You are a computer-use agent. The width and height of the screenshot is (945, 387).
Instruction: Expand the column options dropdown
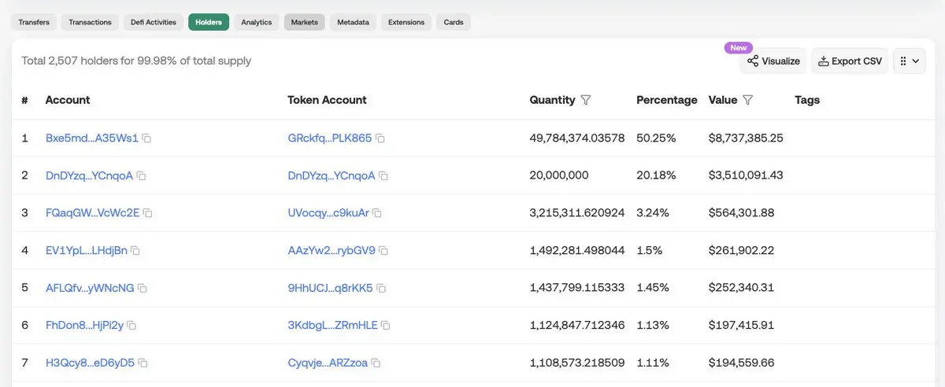[x=910, y=61]
